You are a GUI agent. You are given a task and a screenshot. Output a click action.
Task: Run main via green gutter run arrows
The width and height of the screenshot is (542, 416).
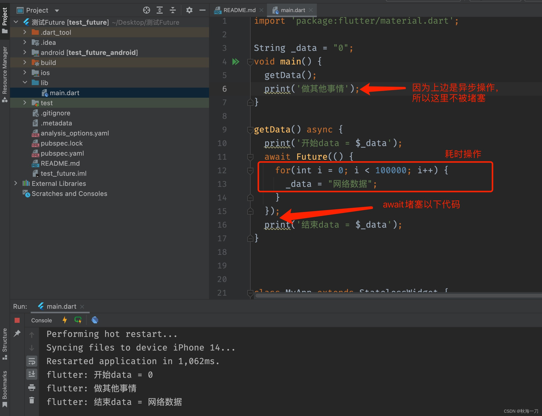[236, 62]
